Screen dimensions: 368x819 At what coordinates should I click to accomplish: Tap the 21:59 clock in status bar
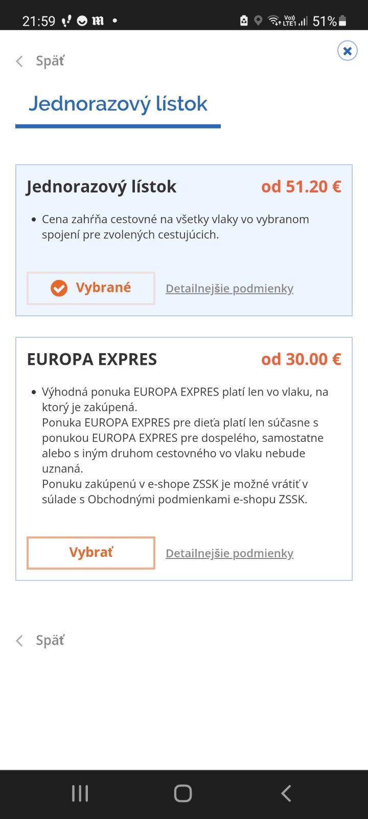(39, 21)
